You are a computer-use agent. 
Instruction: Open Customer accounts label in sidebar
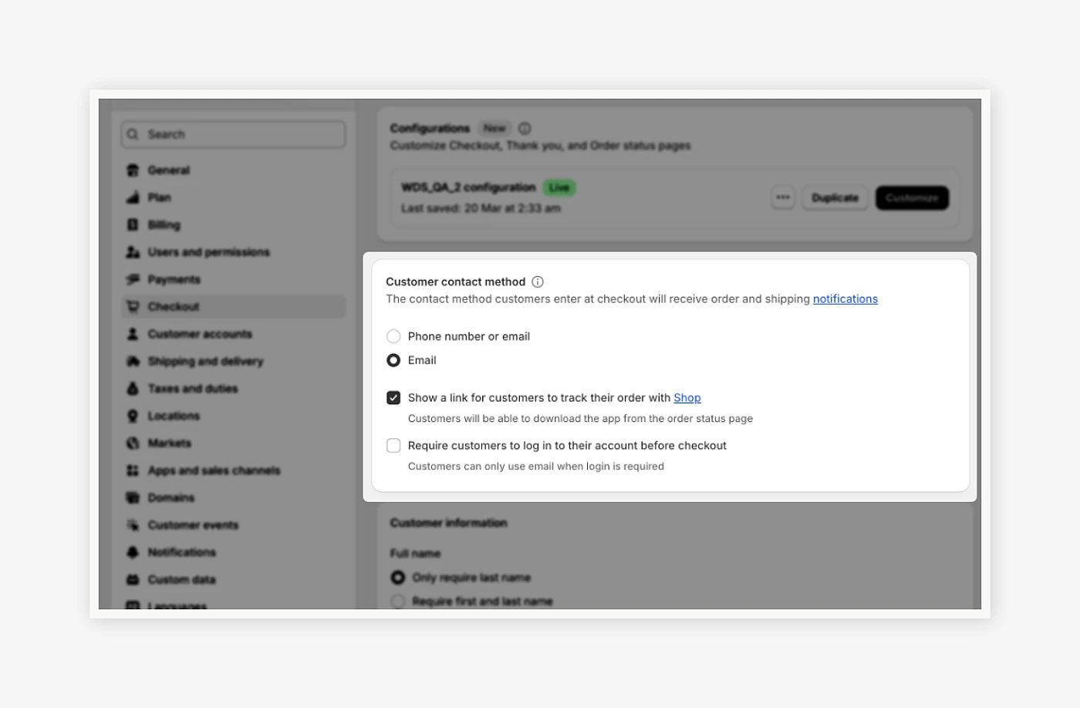[200, 334]
